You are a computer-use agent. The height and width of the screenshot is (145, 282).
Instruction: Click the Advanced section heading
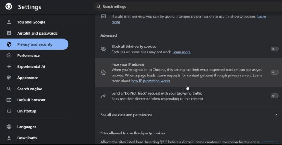point(108,35)
